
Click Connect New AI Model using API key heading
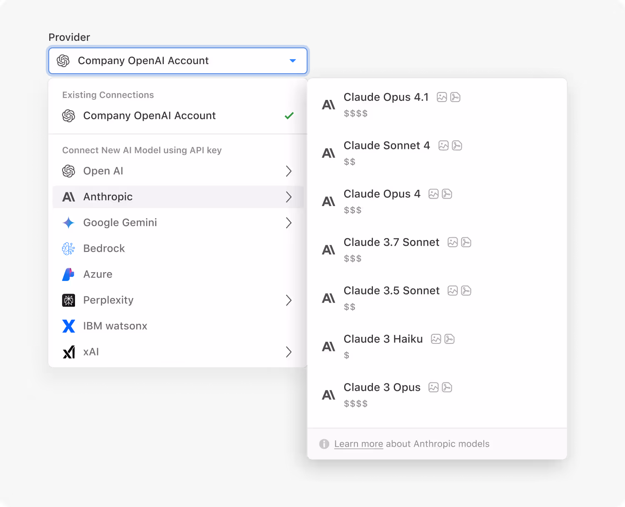pos(142,150)
